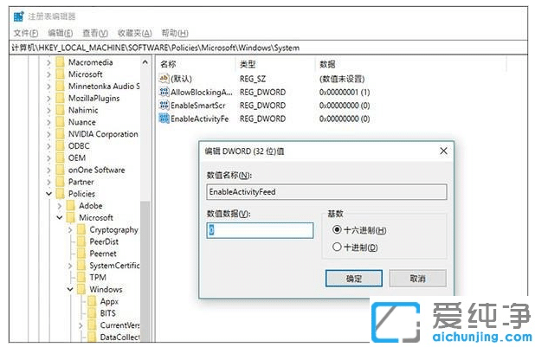Click the tree pane vertical scrollbar thumb

[x=145, y=271]
